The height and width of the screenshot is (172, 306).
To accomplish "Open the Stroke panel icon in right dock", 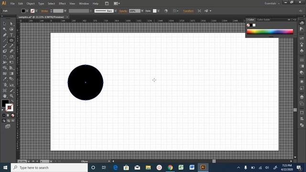I will point(302,60).
